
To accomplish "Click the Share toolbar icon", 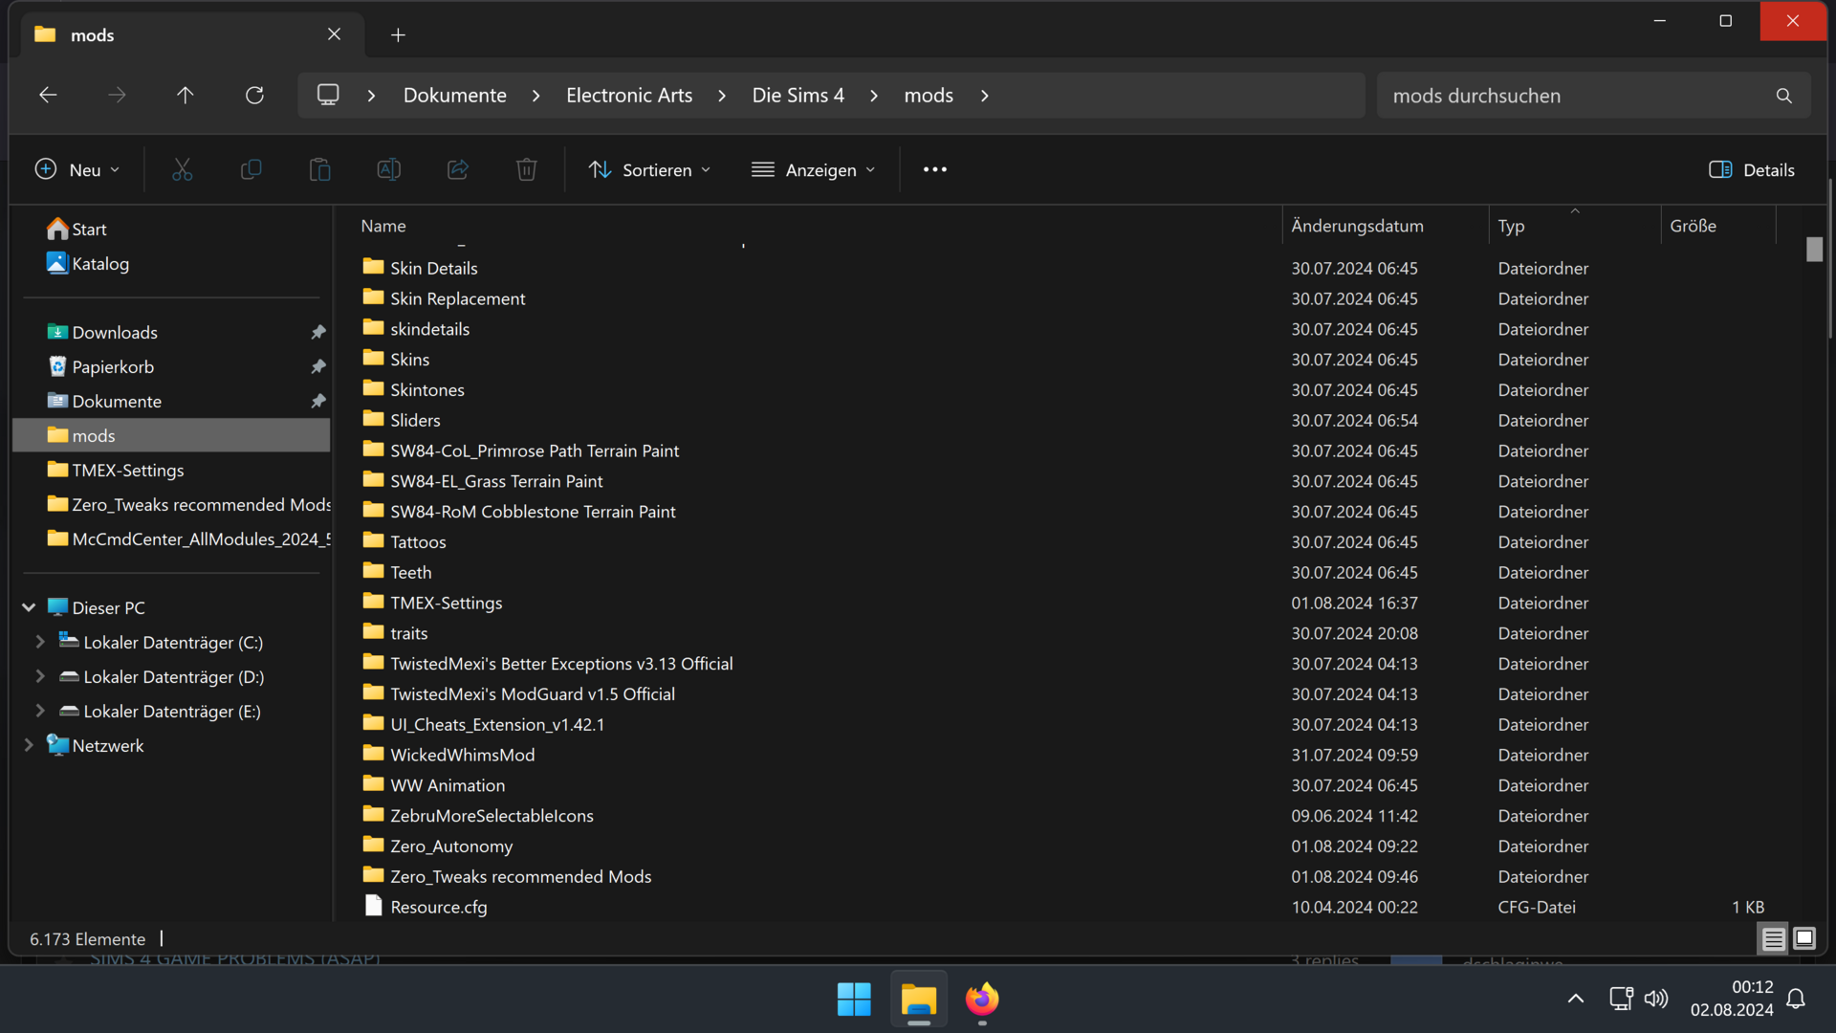I will 457,170.
